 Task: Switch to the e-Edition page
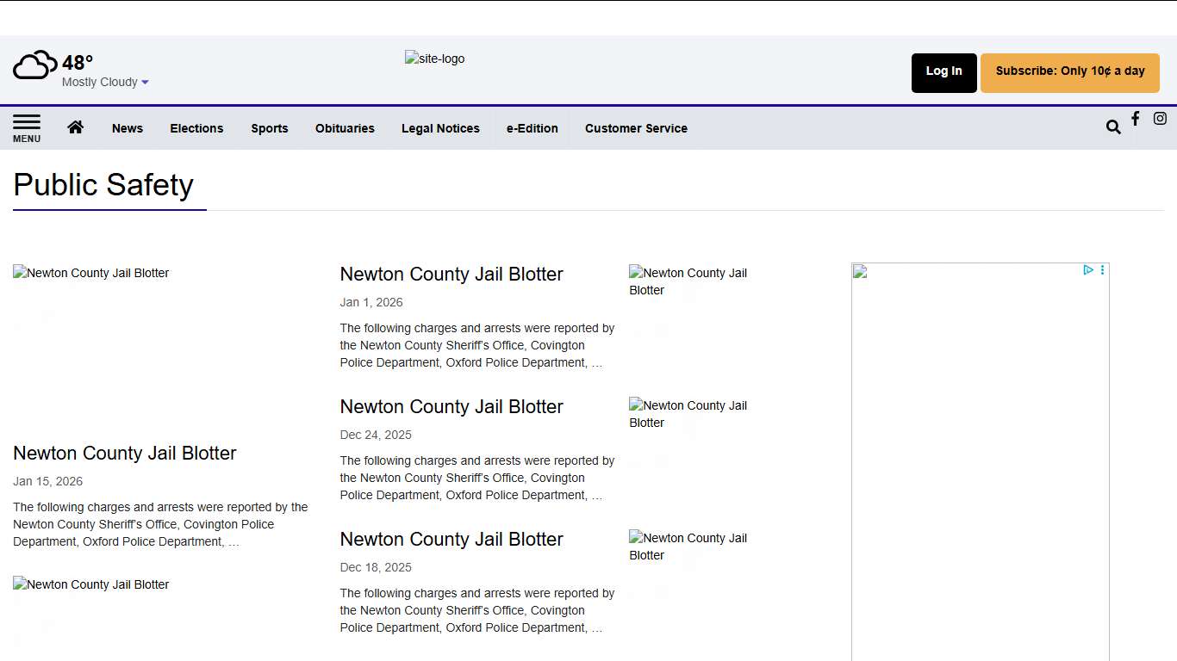click(532, 127)
